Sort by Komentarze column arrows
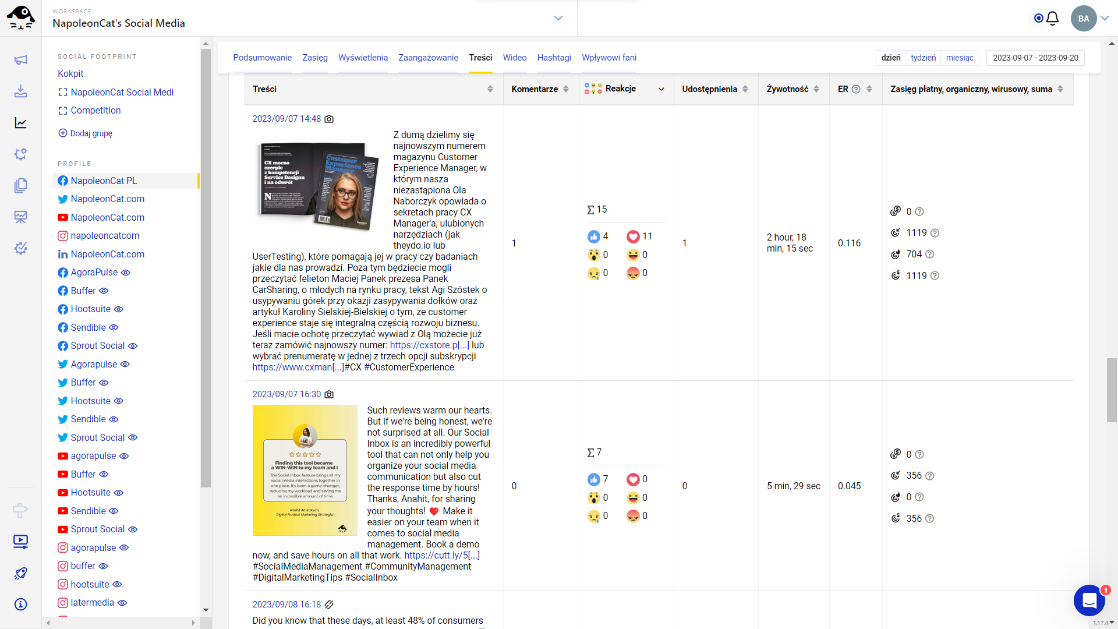1118x629 pixels. (x=566, y=89)
